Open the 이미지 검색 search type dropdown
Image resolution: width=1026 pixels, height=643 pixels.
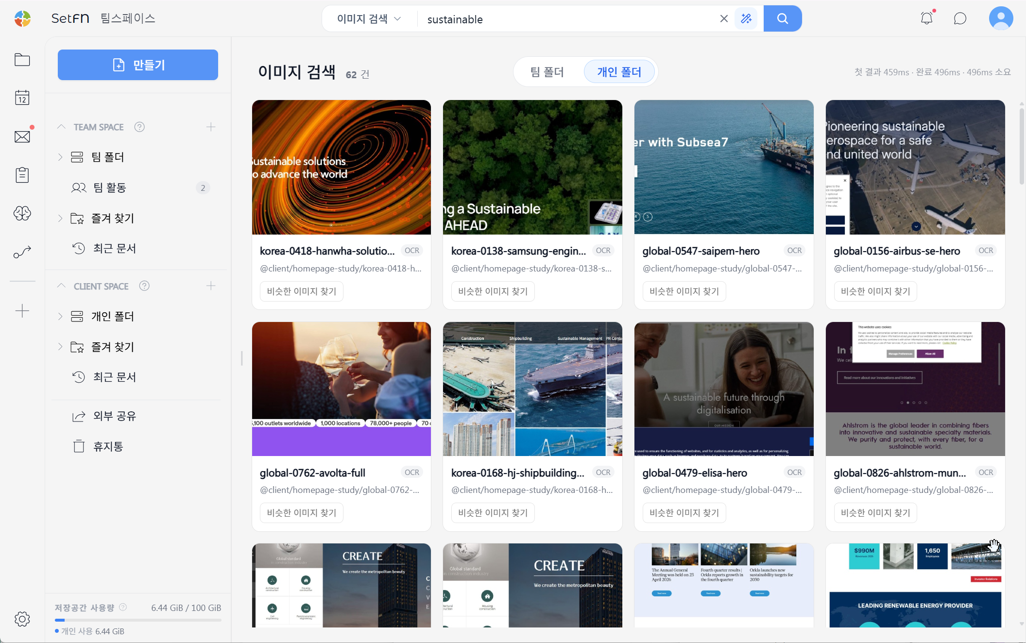369,18
